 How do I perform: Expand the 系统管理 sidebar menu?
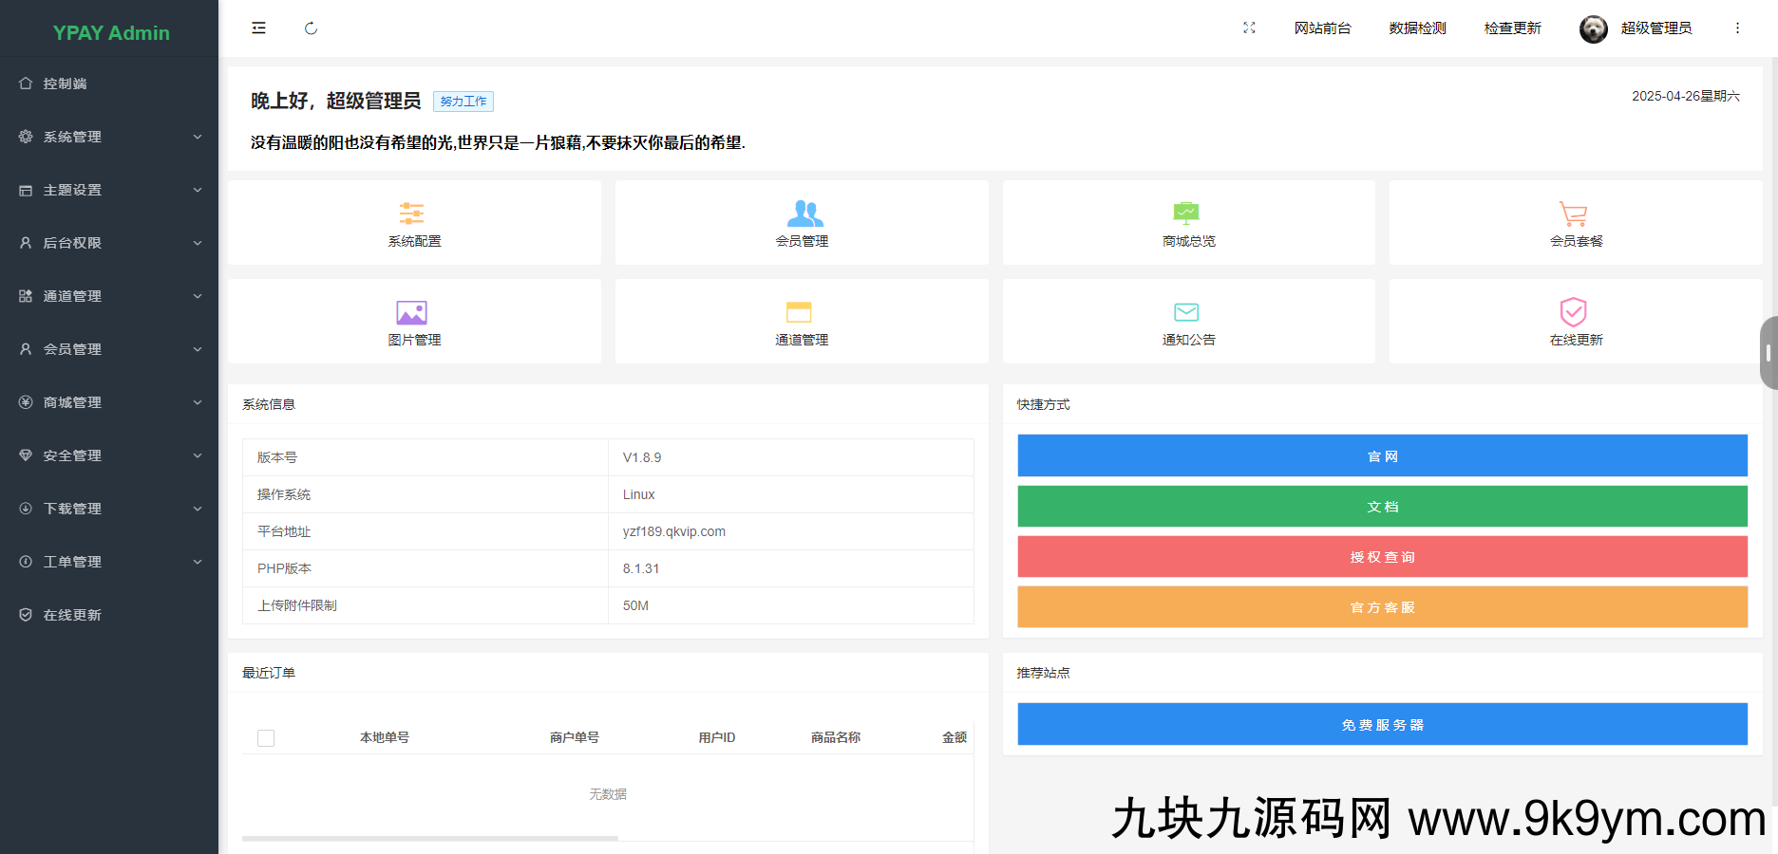click(109, 137)
